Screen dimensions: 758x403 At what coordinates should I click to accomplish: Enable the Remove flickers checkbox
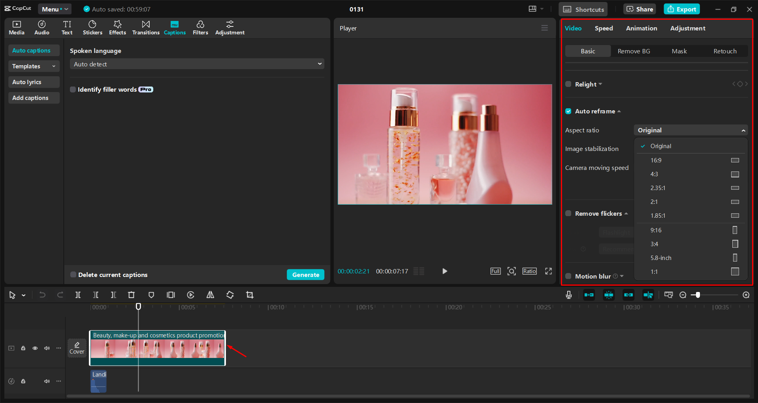568,213
